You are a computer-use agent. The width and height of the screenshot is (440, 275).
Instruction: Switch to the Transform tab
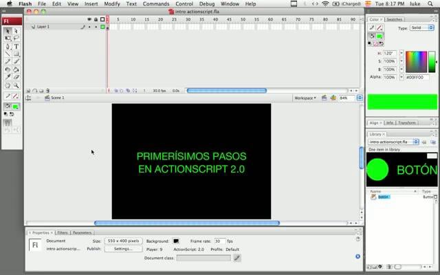[407, 123]
